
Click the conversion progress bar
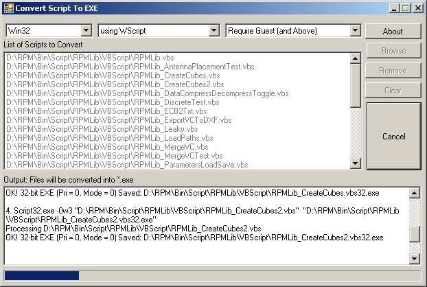[x=212, y=275]
